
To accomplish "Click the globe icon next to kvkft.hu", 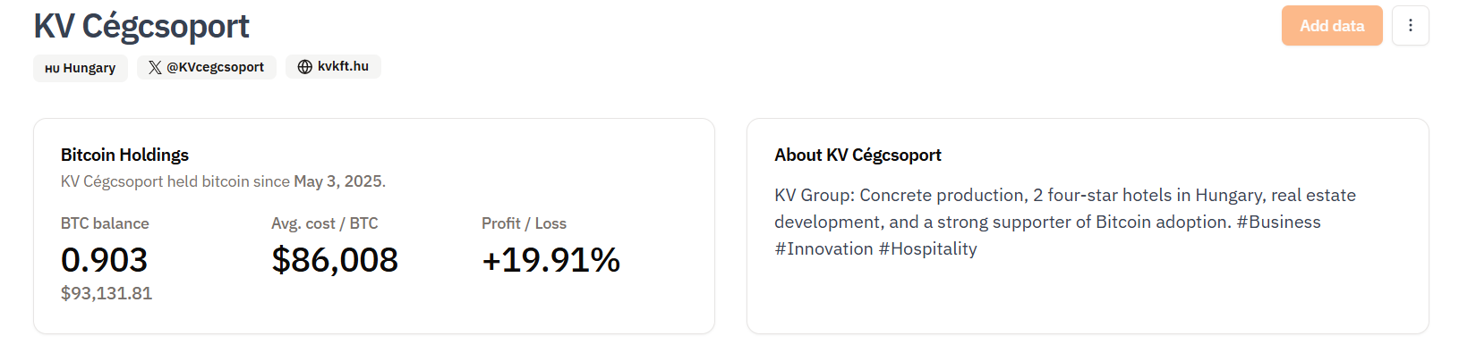I will (x=305, y=67).
